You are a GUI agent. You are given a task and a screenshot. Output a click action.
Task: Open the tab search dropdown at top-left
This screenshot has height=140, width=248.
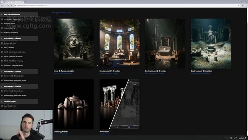tap(2, 2)
